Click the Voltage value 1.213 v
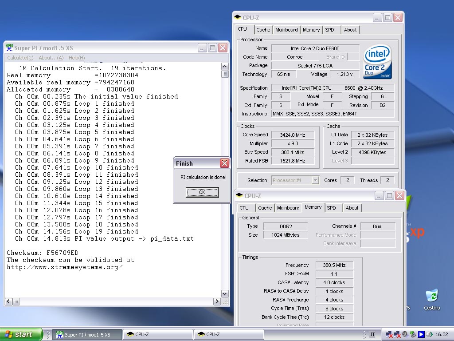This screenshot has width=454, height=341. 344,74
